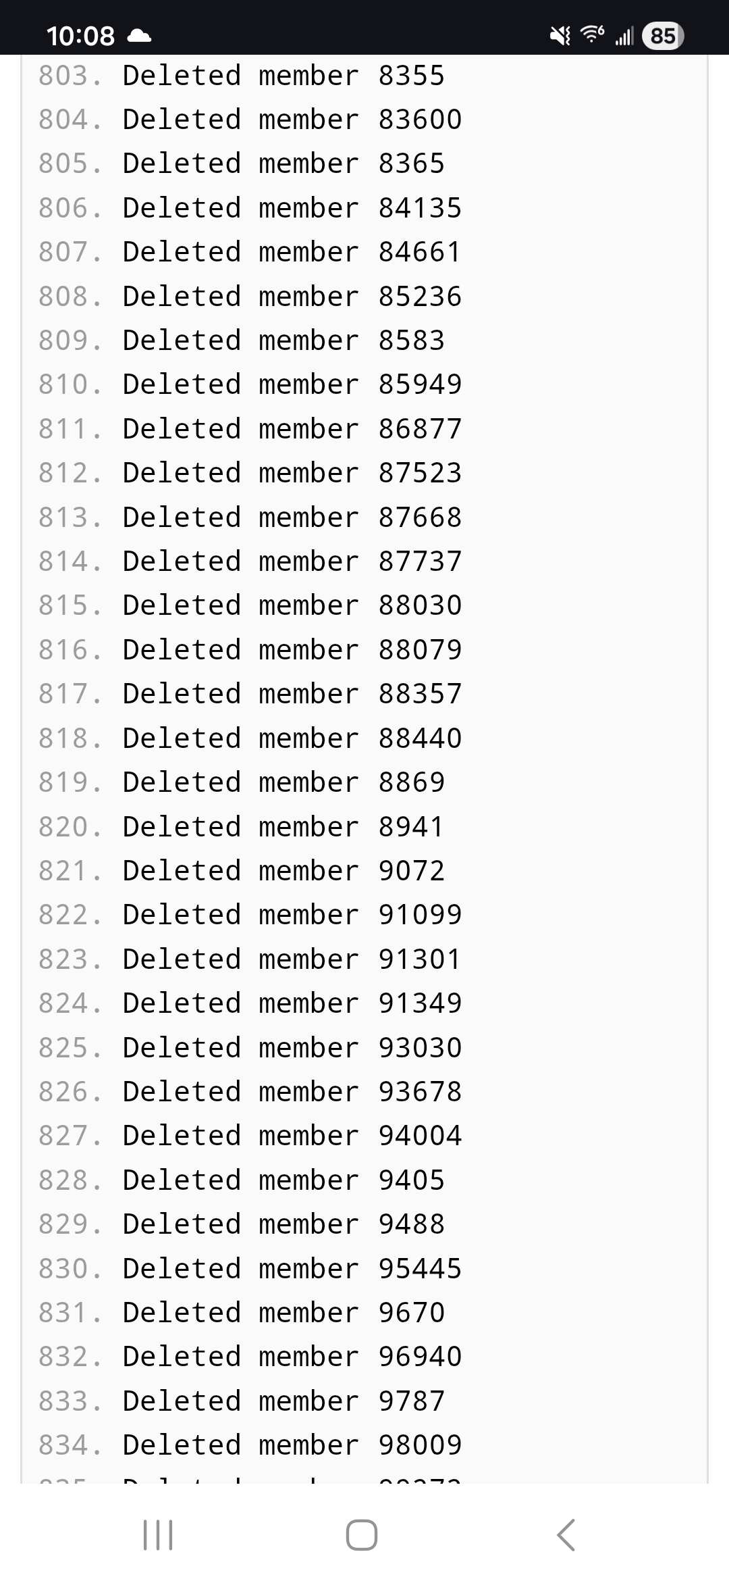Screen dimensions: 729x1581
Task: Select the line Deleted member 98009
Action: 290,1444
